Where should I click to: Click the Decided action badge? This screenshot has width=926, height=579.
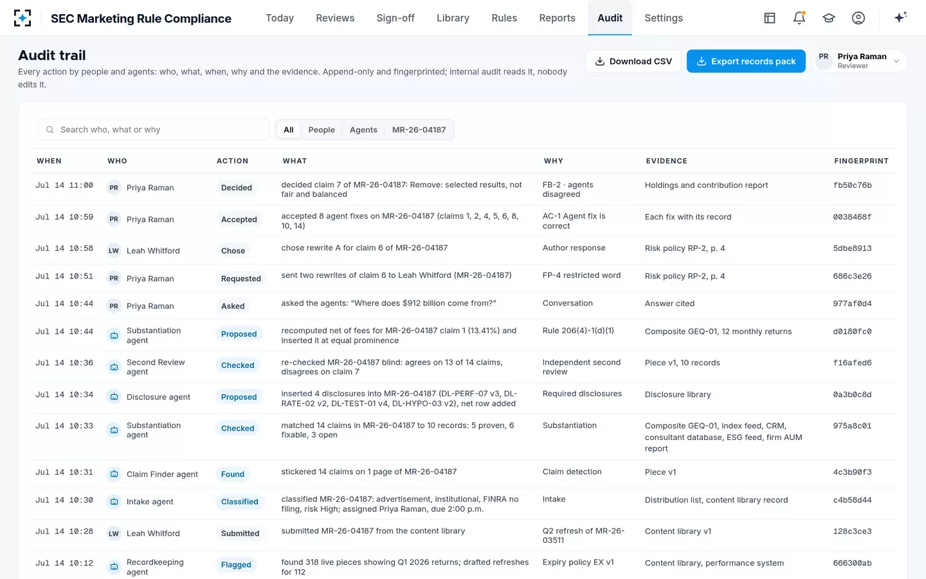[237, 188]
